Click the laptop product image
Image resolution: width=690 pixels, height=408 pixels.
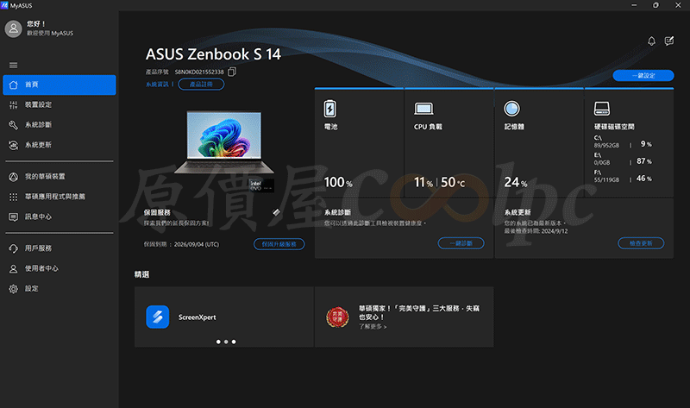click(x=224, y=142)
